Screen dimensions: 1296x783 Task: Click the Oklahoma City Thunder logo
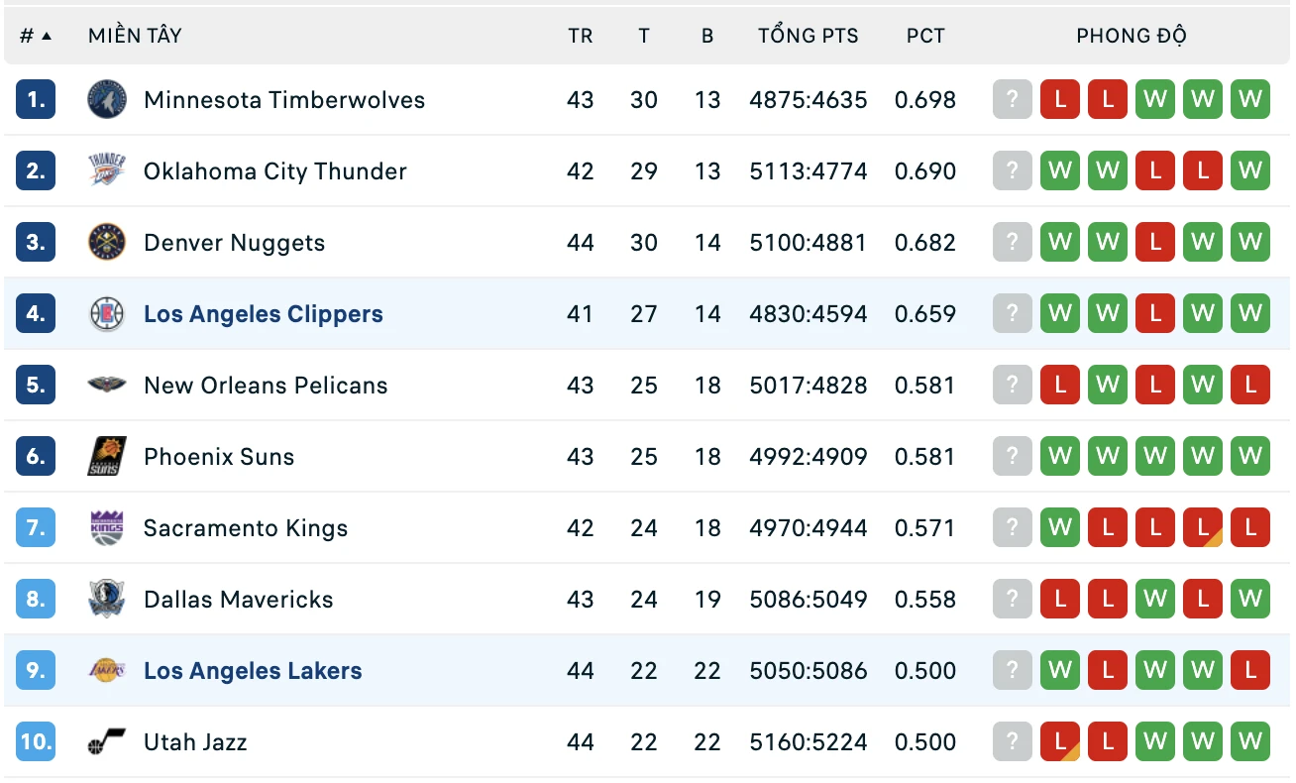coord(107,171)
